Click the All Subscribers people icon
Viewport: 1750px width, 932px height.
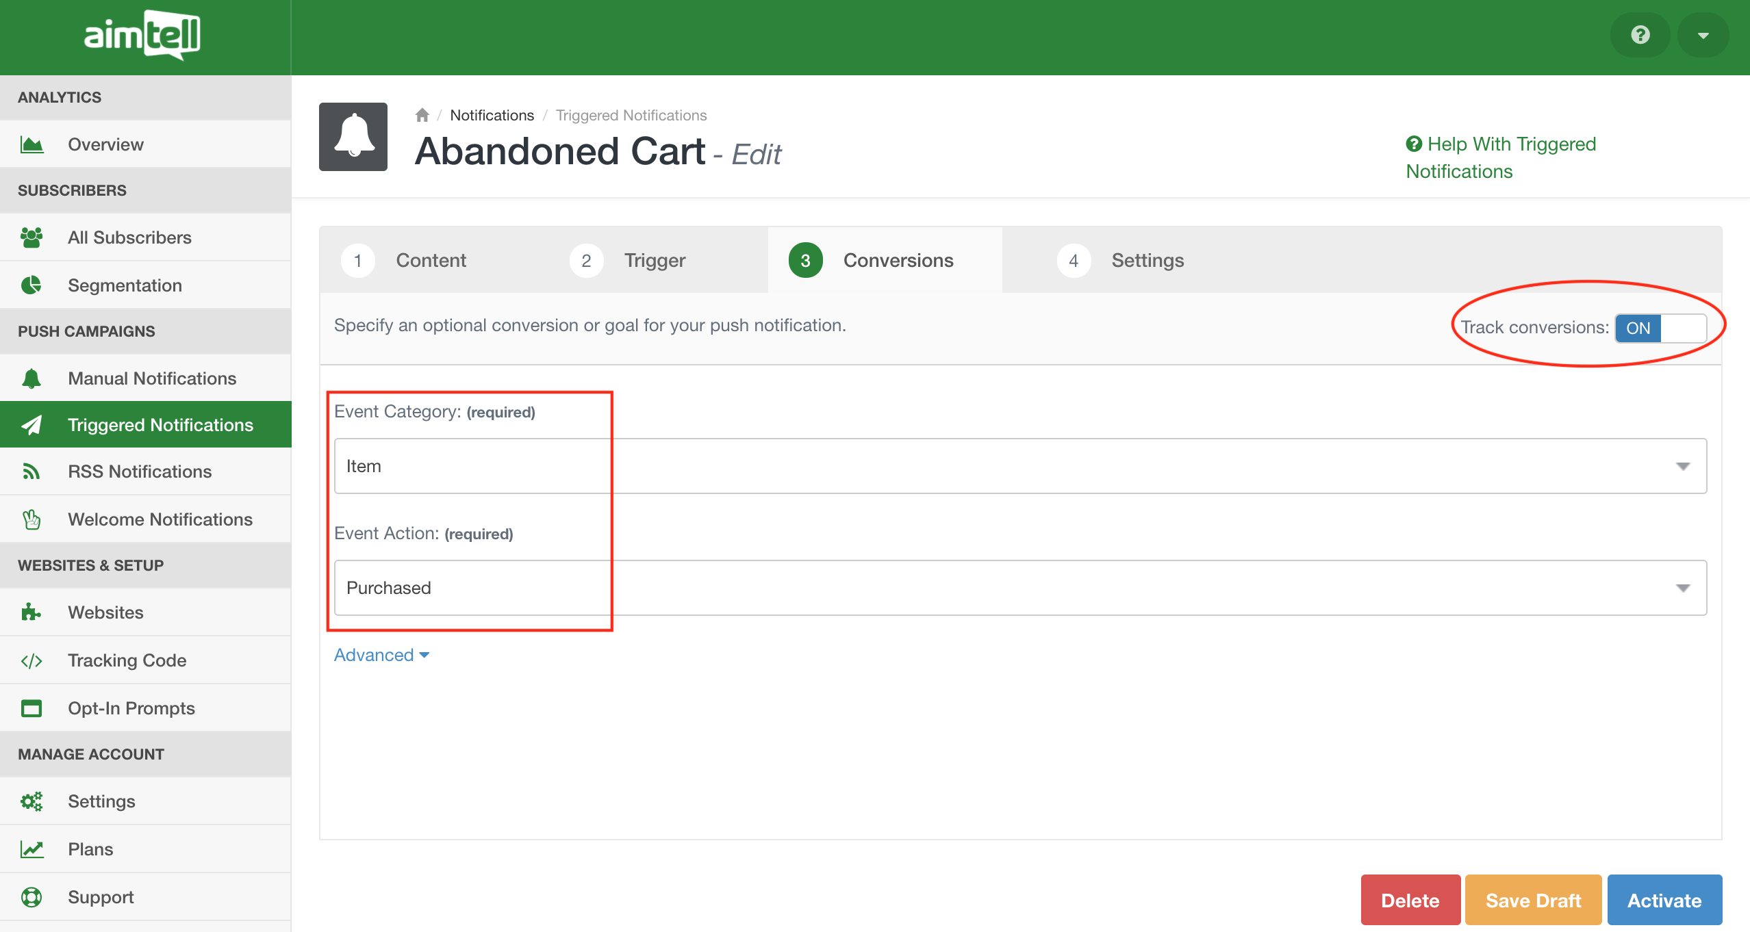[31, 237]
